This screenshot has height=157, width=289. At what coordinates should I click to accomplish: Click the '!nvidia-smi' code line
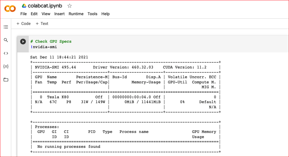pyautogui.click(x=44, y=47)
